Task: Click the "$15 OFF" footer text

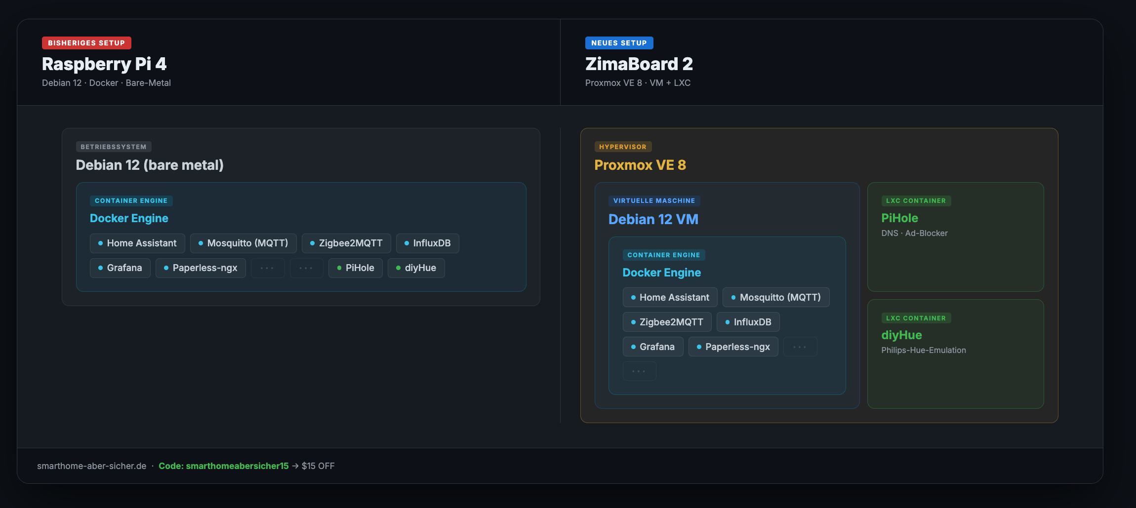Action: 318,466
